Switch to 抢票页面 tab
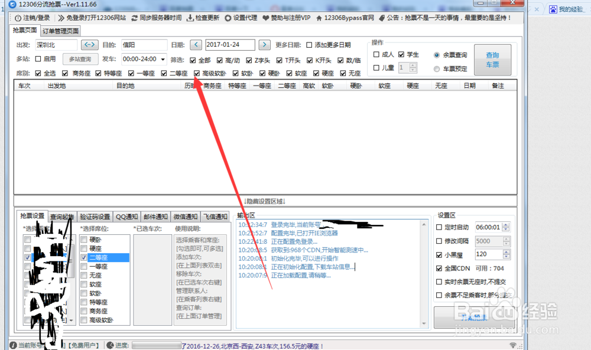 [25, 30]
